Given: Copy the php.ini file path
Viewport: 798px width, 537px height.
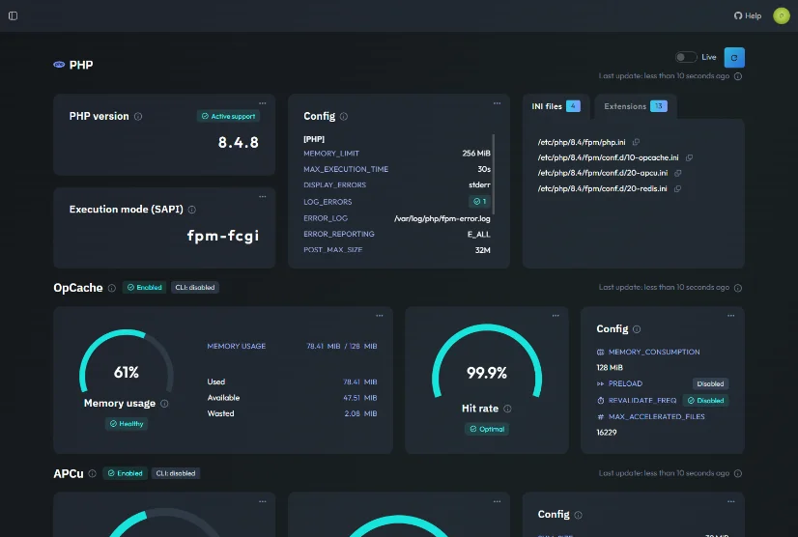Looking at the screenshot, I should [636, 142].
